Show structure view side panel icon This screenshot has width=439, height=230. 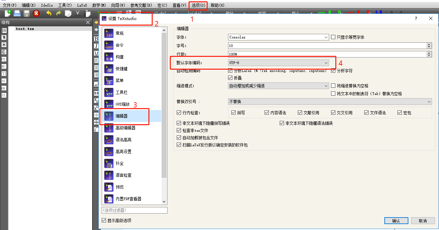pyautogui.click(x=4, y=31)
